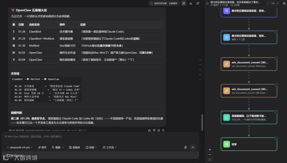Click the 关系链 section heading

pyautogui.click(x=15, y=74)
